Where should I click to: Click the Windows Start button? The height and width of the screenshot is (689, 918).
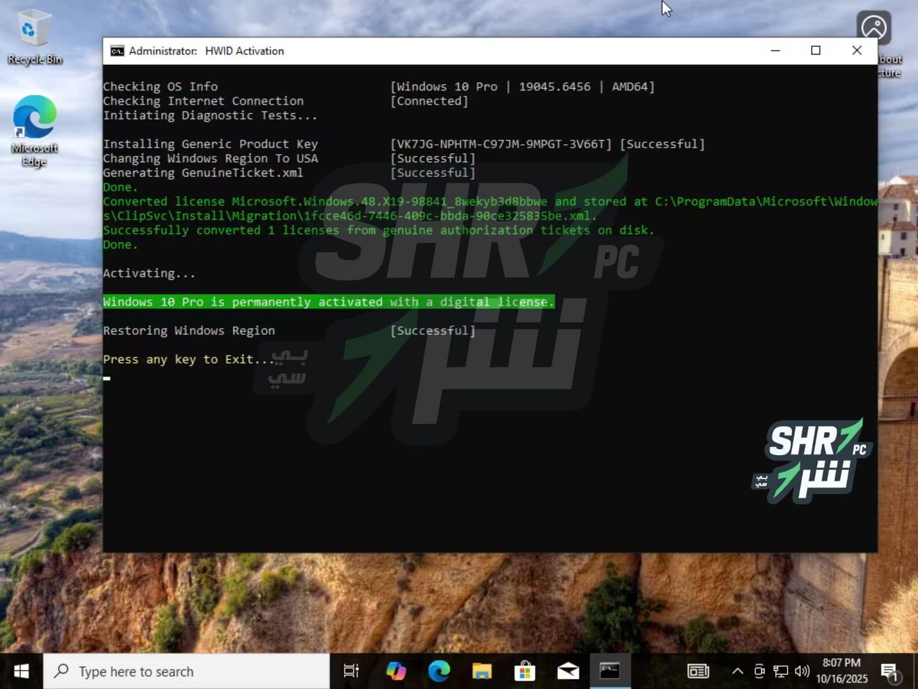pos(22,671)
